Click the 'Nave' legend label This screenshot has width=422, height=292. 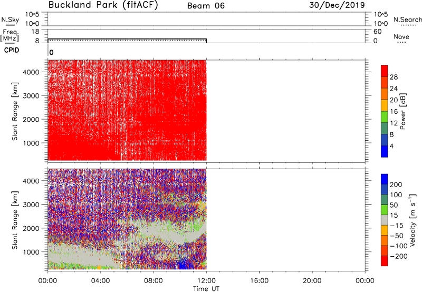401,37
